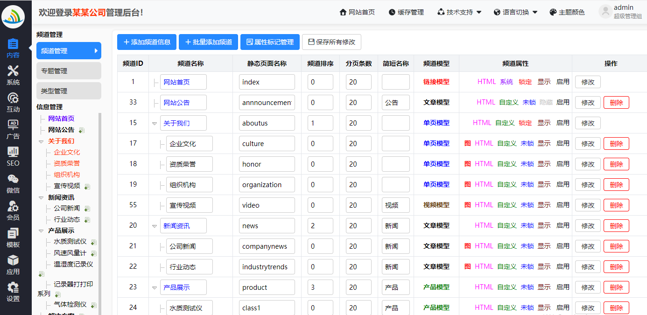Viewport: 647px width, 315px height.
Task: Toggle 显示 status for 企业文化 row
Action: click(544, 143)
